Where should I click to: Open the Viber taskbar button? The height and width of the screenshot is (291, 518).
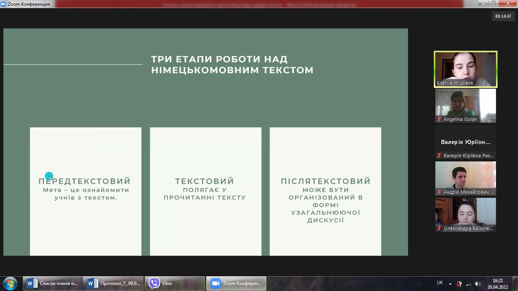(x=175, y=283)
